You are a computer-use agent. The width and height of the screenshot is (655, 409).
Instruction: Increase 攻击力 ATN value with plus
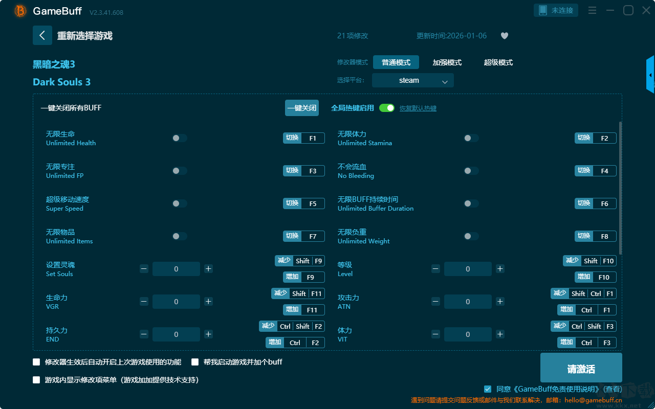500,302
